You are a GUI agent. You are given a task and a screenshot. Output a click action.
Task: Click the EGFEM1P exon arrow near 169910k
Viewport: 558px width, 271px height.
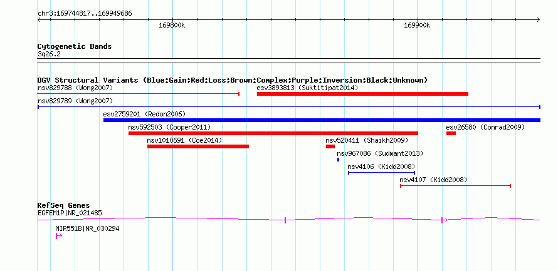[x=444, y=220]
